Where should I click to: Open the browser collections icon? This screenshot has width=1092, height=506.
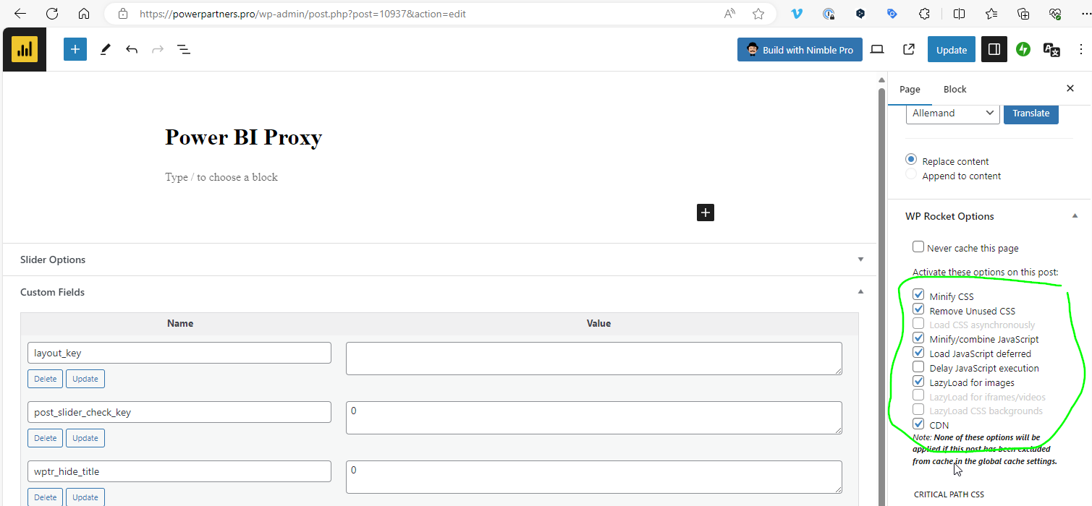1023,14
